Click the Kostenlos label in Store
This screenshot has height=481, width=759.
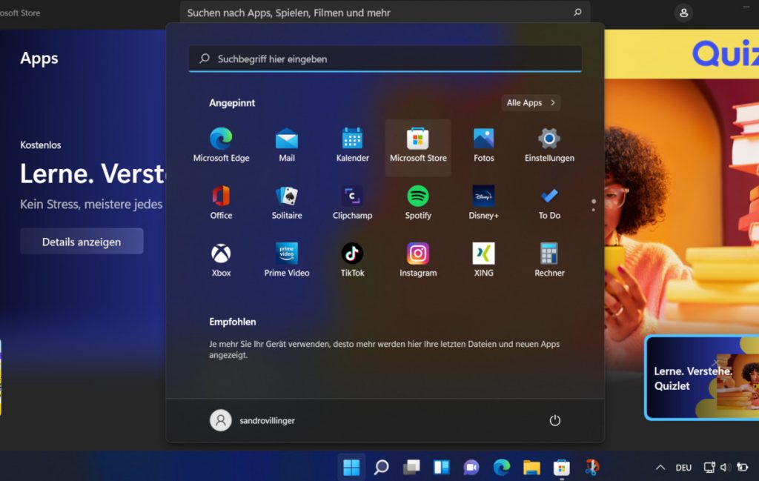[x=41, y=145]
